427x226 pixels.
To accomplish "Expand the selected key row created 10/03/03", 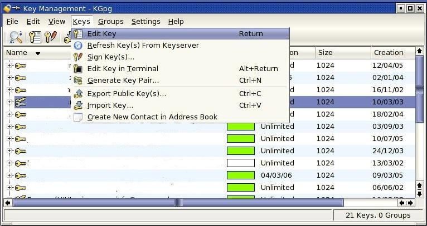I will 9,102.
